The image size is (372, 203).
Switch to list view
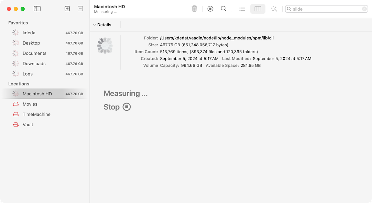[242, 9]
